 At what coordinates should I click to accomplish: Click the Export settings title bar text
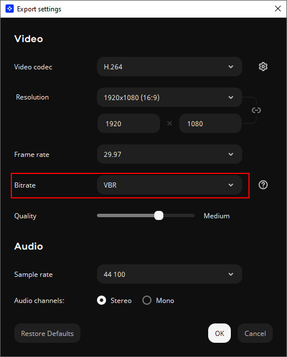[x=39, y=9]
